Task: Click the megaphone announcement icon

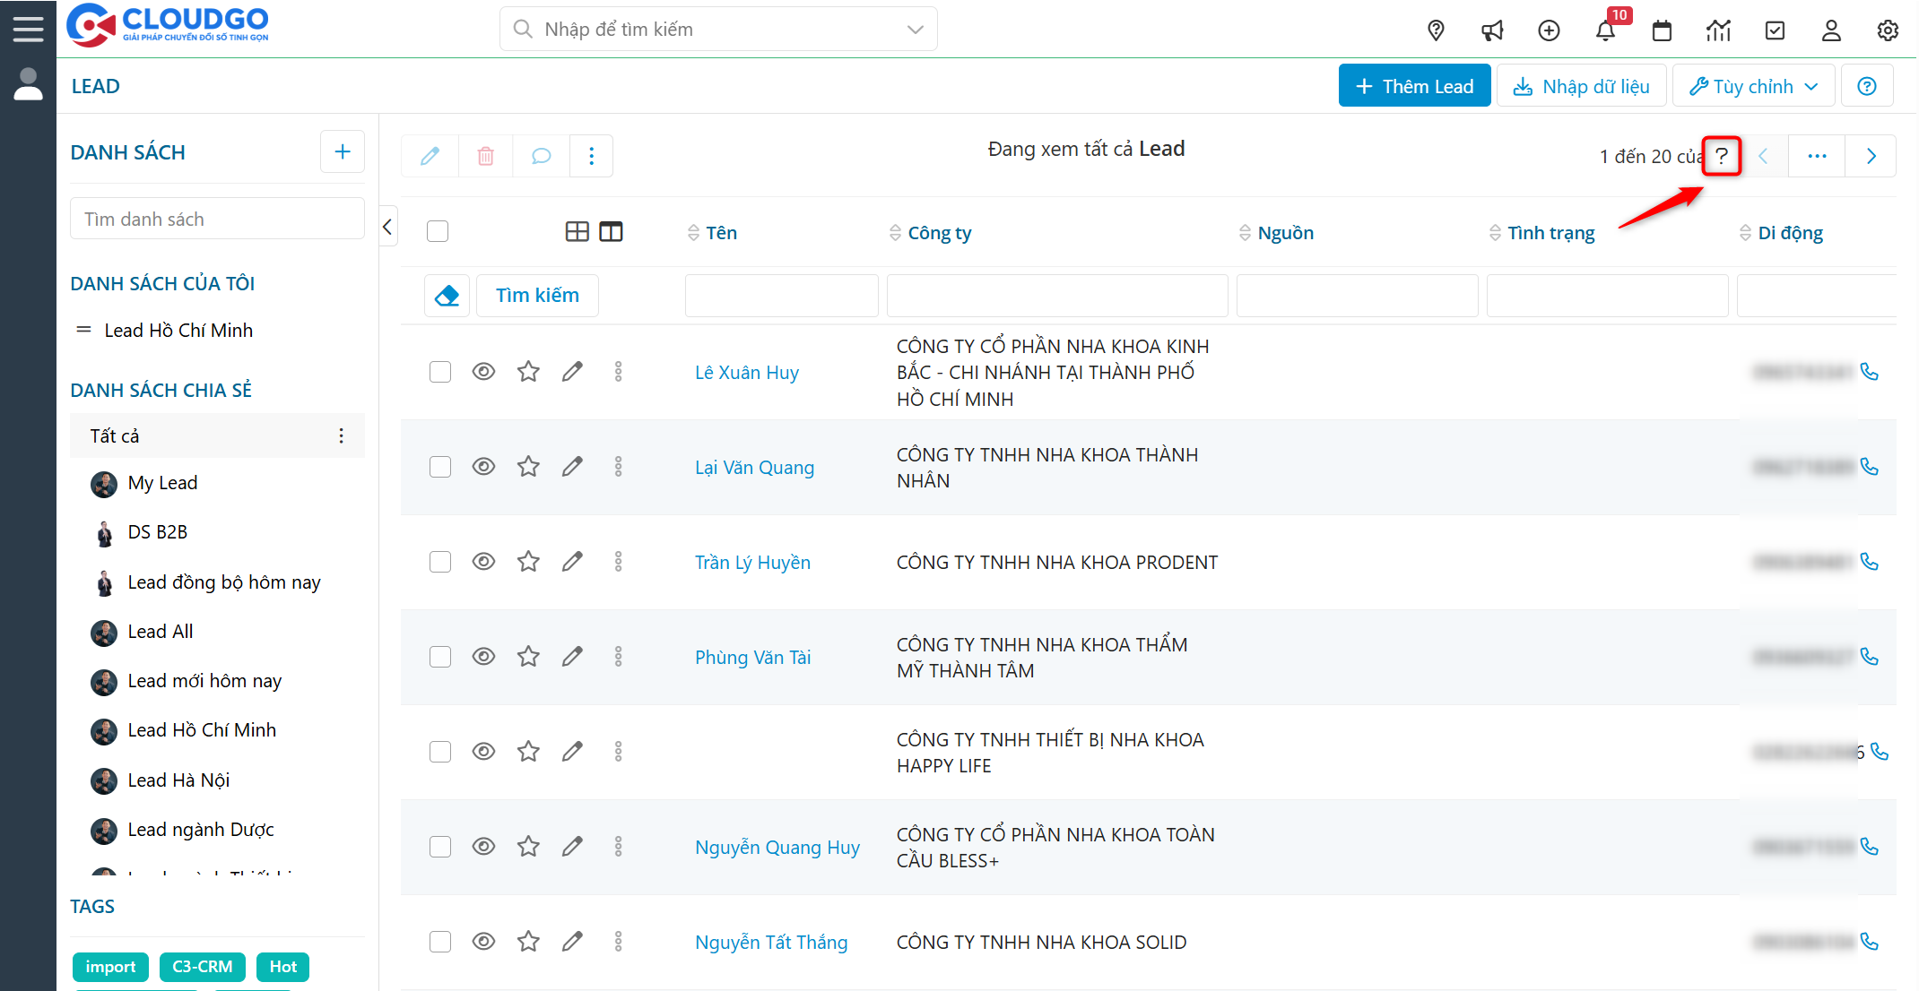Action: (1492, 30)
